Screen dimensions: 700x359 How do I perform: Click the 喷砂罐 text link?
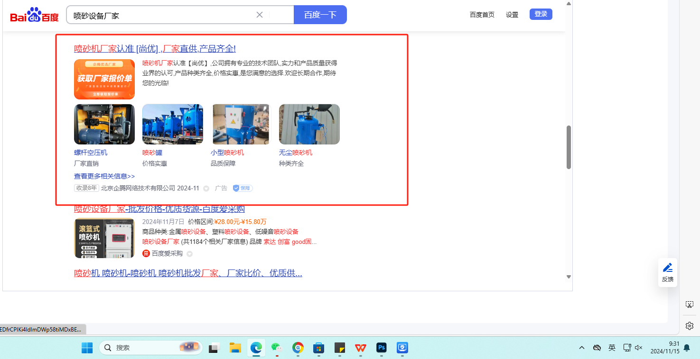point(152,153)
